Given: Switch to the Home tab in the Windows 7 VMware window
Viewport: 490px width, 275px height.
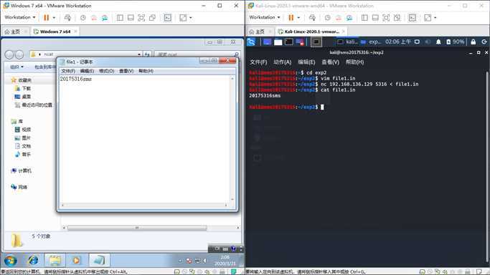Looking at the screenshot, I should (13, 32).
